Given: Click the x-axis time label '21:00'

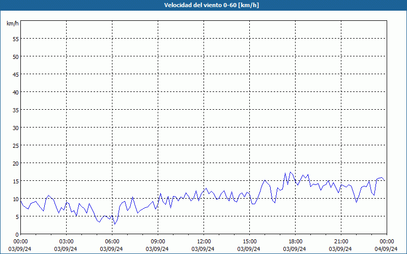Looking at the screenshot, I should [341, 242].
